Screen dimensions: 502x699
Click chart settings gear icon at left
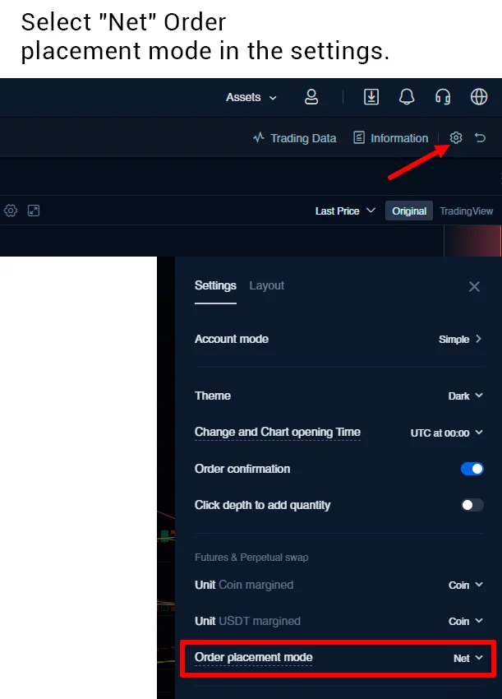click(11, 211)
